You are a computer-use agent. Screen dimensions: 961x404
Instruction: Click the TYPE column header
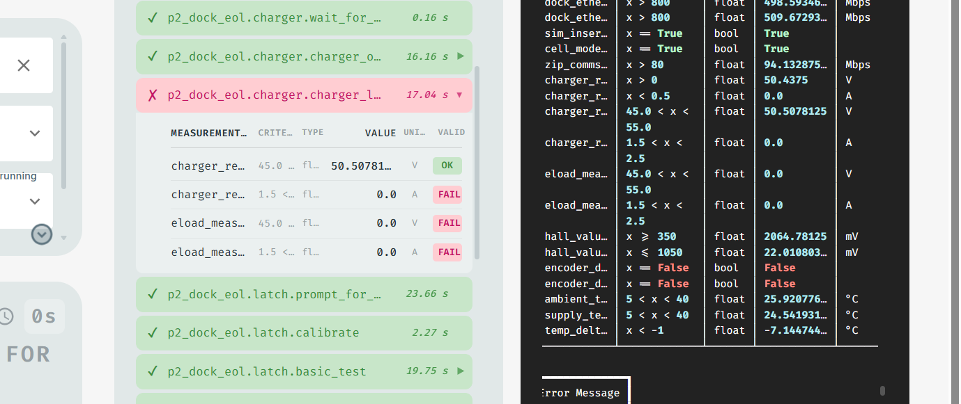click(313, 132)
